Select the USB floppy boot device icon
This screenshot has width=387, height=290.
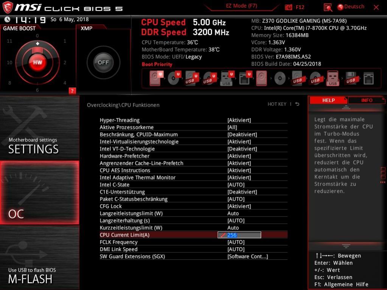click(351, 78)
